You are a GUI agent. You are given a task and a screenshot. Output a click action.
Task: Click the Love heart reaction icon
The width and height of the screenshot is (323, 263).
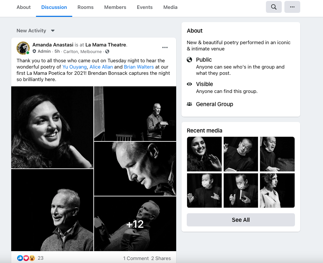click(26, 258)
